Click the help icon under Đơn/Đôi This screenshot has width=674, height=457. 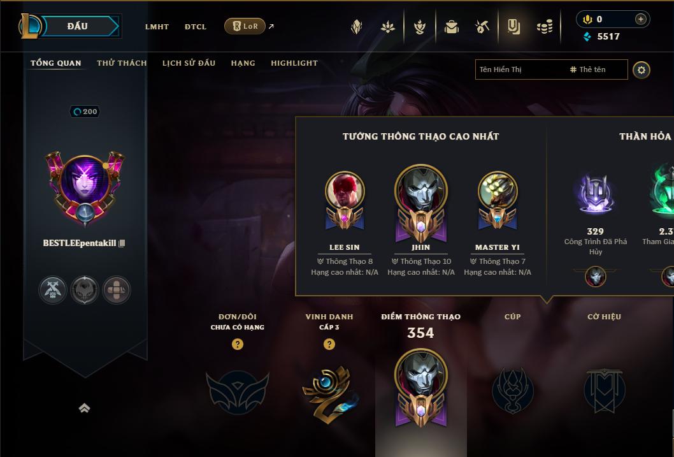[237, 344]
